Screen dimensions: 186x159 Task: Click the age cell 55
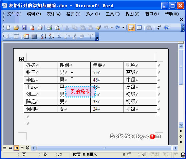pos(107,72)
